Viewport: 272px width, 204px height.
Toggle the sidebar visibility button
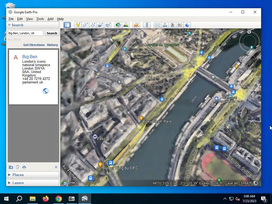(x=67, y=25)
